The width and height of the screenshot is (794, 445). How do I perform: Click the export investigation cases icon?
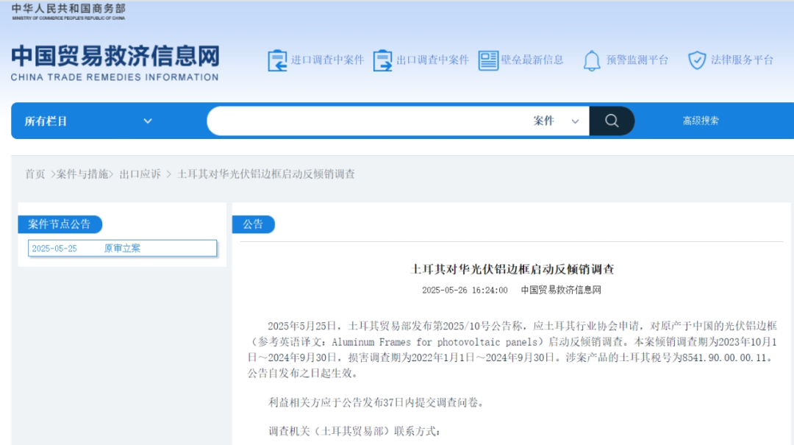(x=382, y=61)
